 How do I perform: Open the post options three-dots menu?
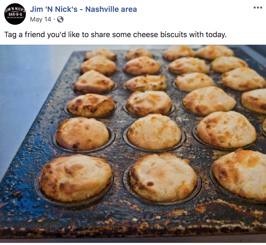258,8
